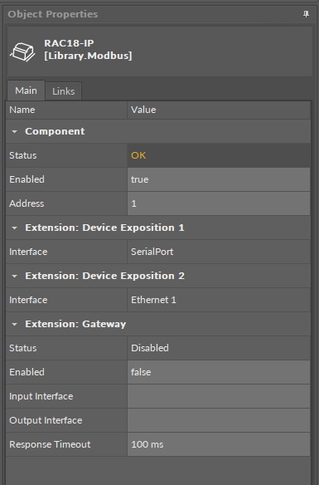
Task: Collapse the Component section
Action: [x=15, y=132]
